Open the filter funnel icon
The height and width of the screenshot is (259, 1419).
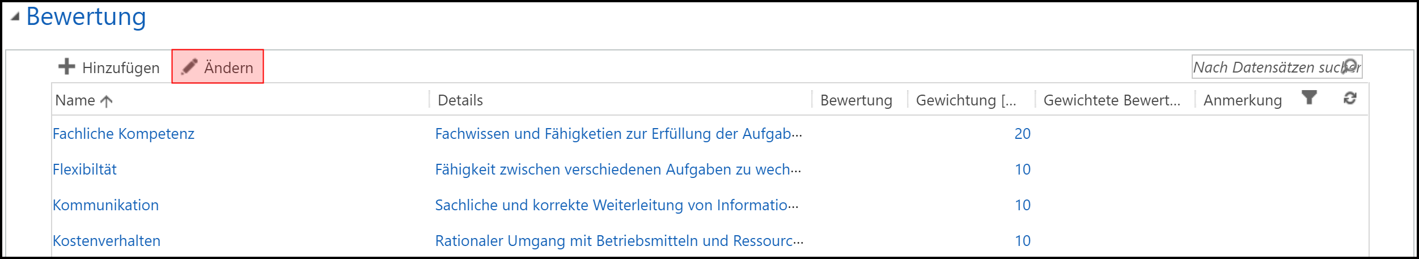pyautogui.click(x=1310, y=98)
